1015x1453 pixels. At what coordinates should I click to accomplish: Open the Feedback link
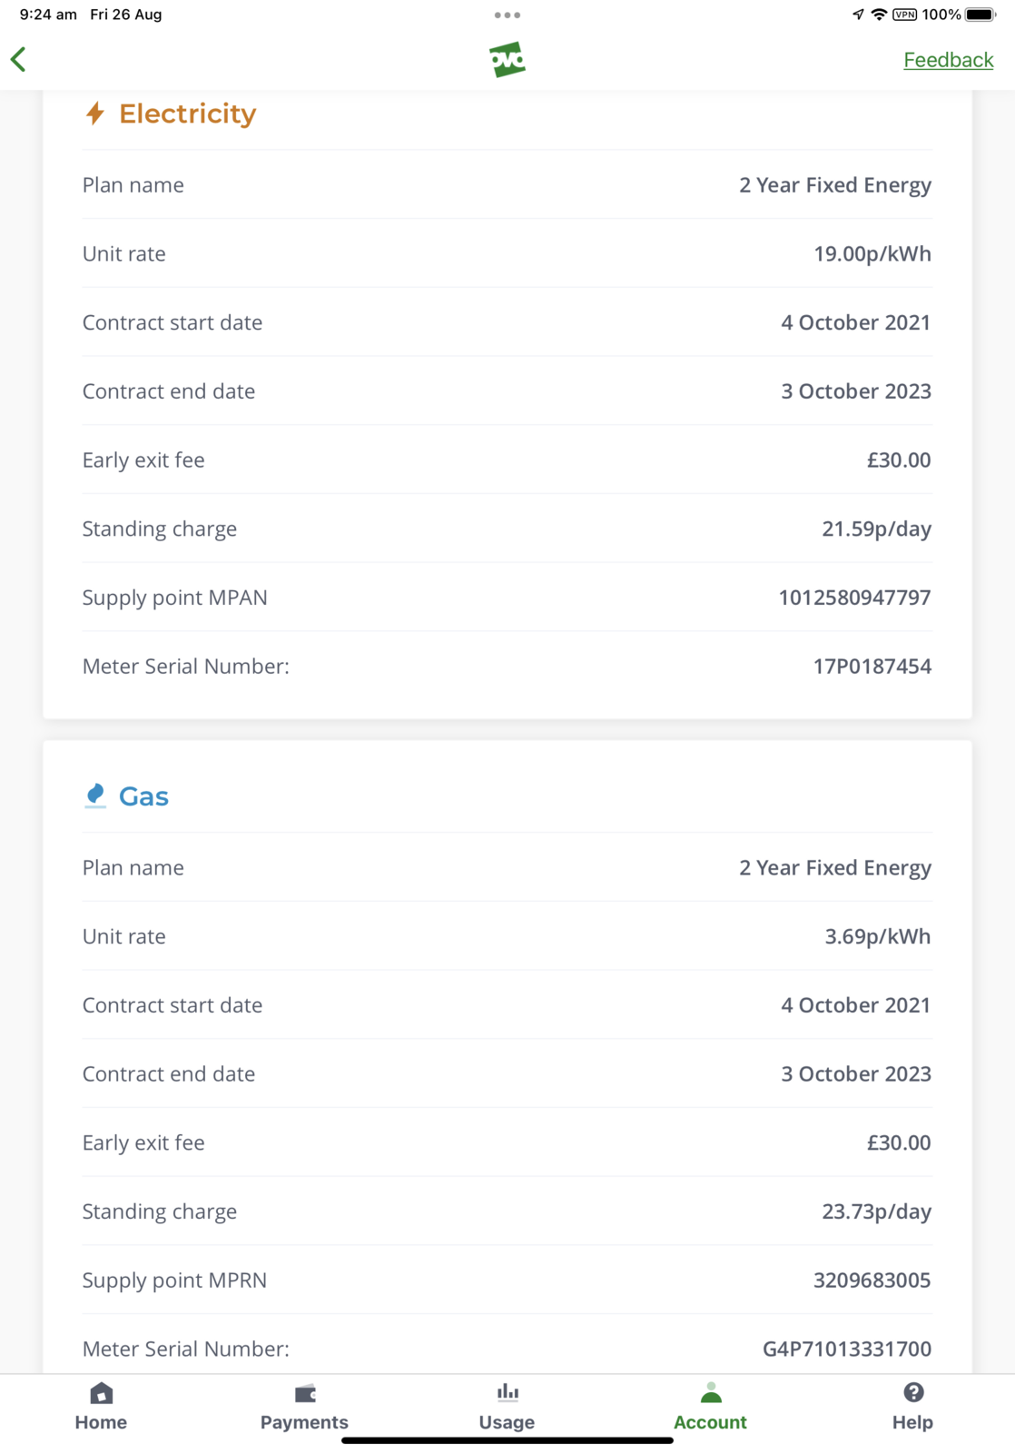(948, 60)
